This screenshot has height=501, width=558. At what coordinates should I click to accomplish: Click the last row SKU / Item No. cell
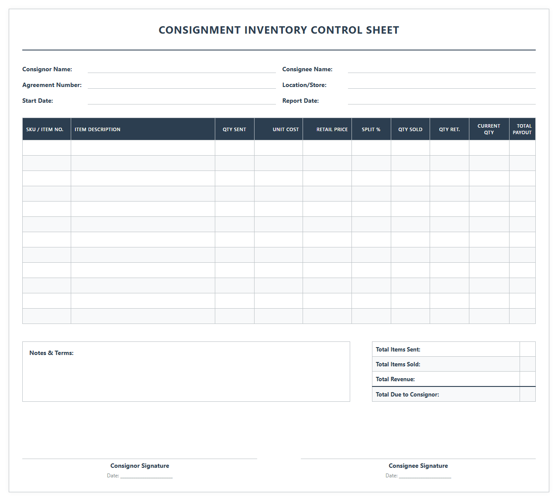click(47, 316)
